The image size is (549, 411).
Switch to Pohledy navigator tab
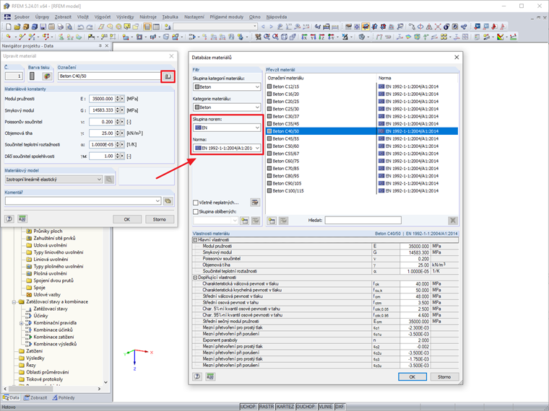[x=64, y=398]
